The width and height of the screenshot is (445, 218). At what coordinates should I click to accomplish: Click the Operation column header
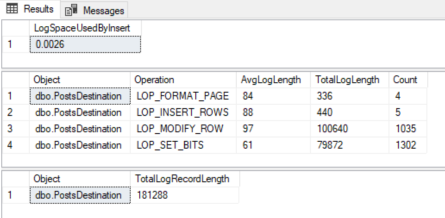tap(154, 80)
